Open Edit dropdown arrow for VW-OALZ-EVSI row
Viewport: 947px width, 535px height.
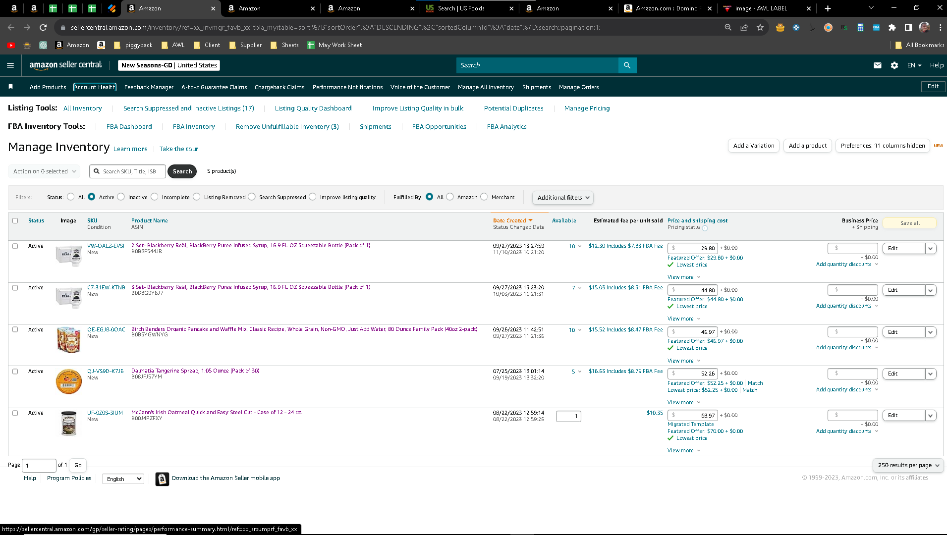click(x=931, y=249)
